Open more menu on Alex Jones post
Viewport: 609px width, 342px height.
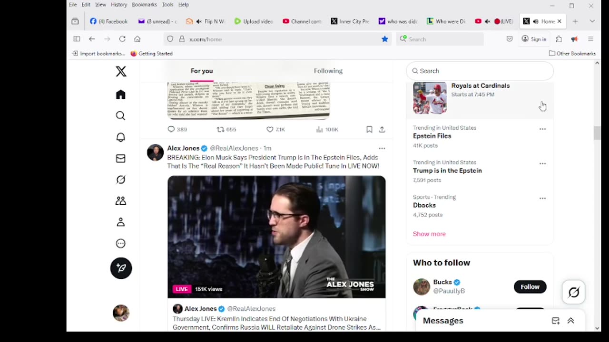(x=382, y=148)
